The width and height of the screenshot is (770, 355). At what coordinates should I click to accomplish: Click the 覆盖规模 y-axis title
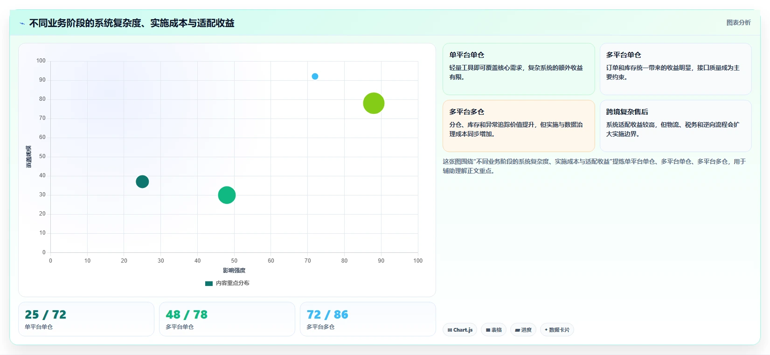(29, 157)
